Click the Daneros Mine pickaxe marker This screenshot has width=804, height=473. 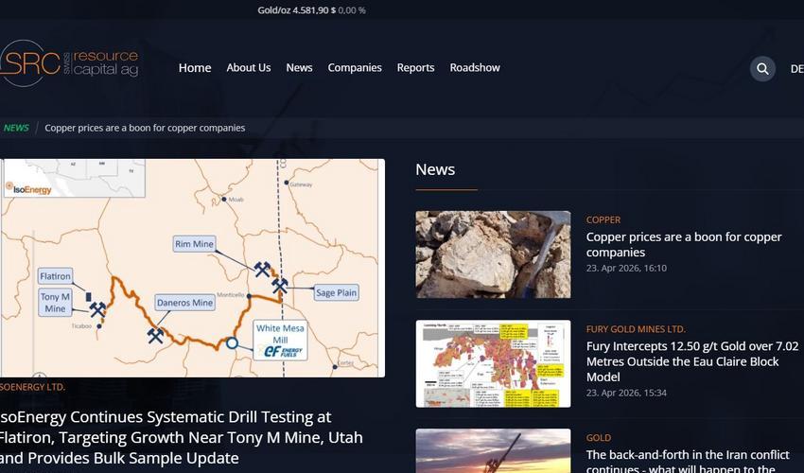[x=155, y=336]
